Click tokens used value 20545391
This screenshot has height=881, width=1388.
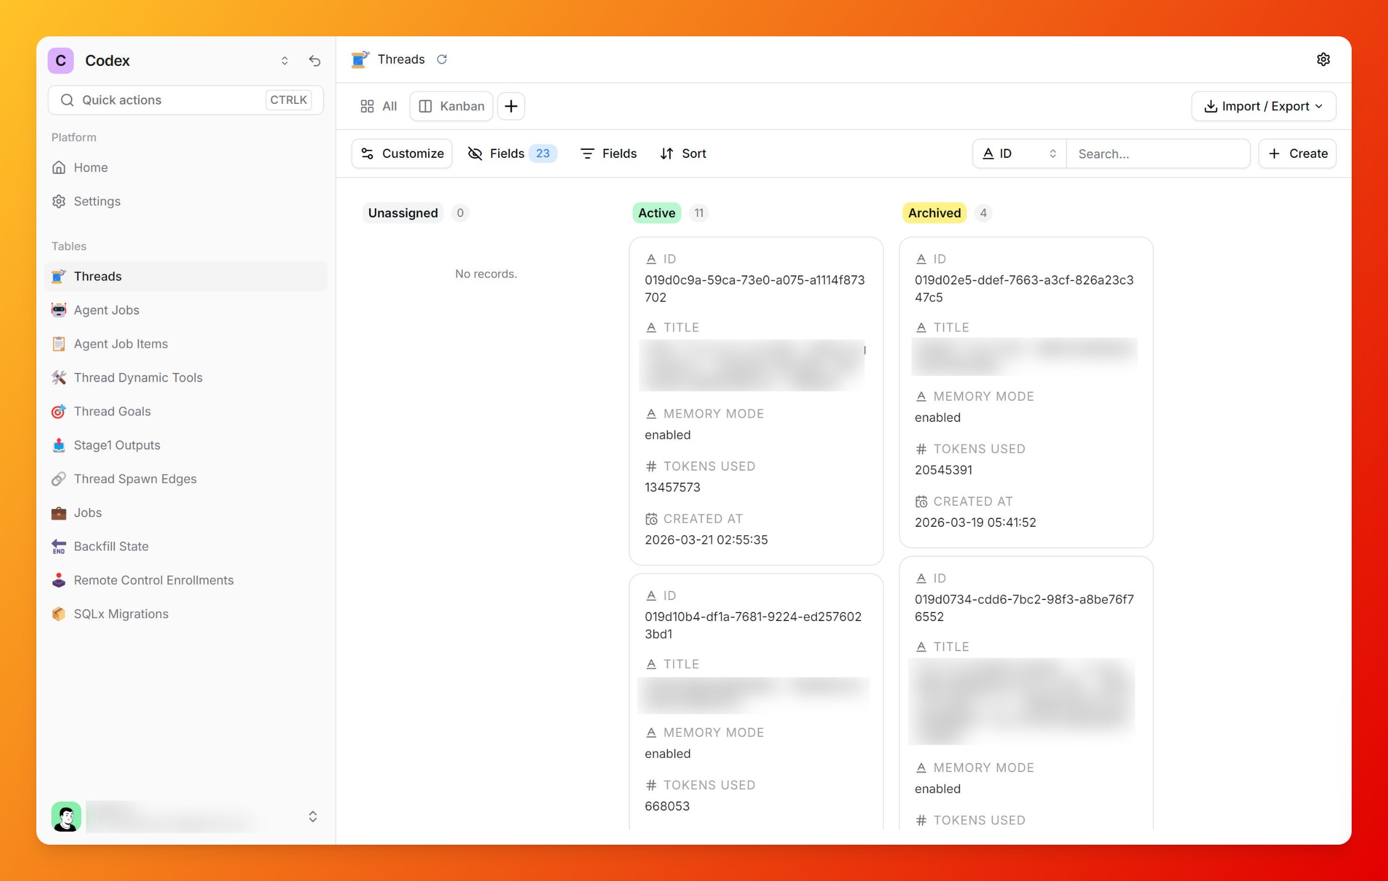(x=943, y=470)
